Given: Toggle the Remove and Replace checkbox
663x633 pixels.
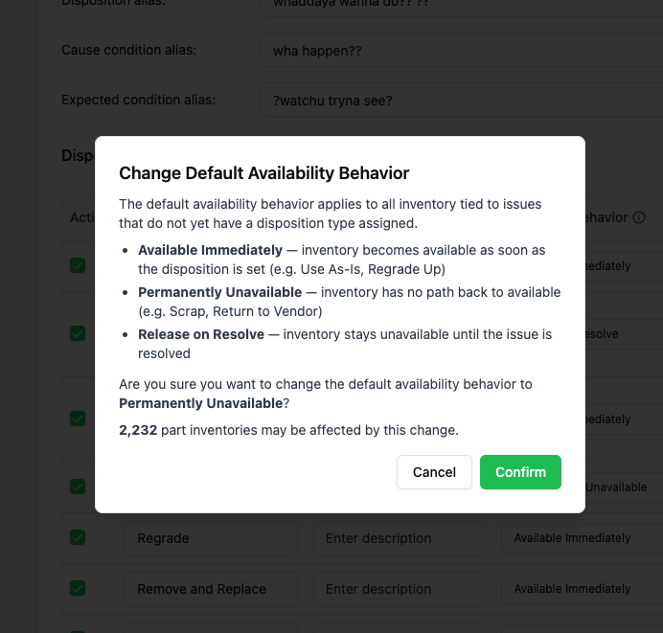Looking at the screenshot, I should [x=78, y=588].
